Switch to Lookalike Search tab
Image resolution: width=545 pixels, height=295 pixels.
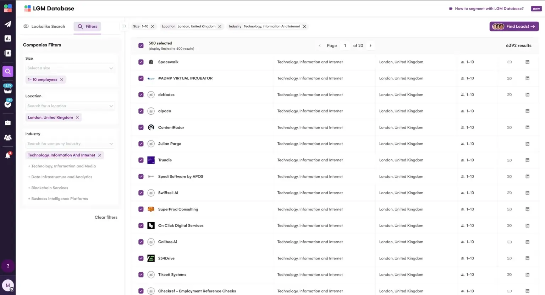point(44,27)
